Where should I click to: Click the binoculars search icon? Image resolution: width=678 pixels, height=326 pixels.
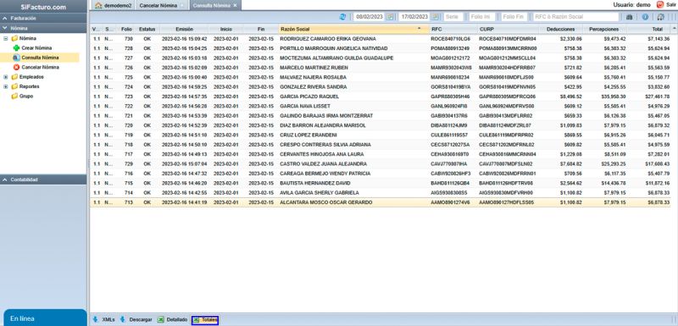pos(629,17)
